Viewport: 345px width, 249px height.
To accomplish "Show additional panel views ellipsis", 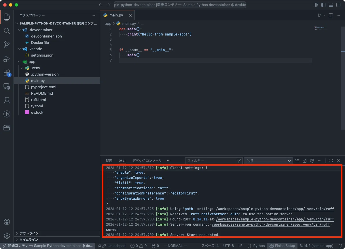I will tap(168, 161).
